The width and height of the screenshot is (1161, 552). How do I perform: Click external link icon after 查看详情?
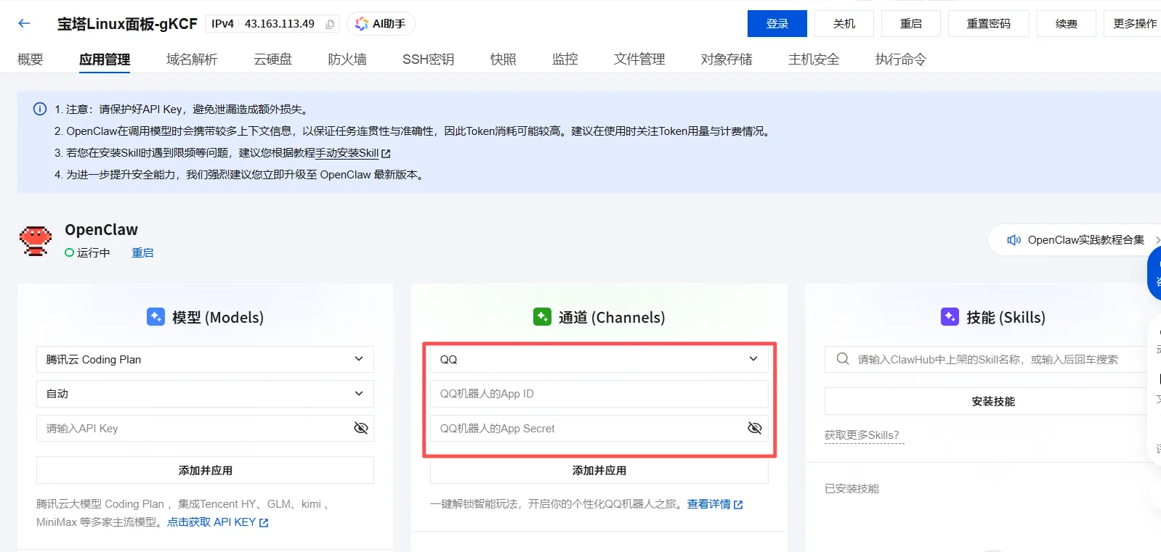coord(738,505)
